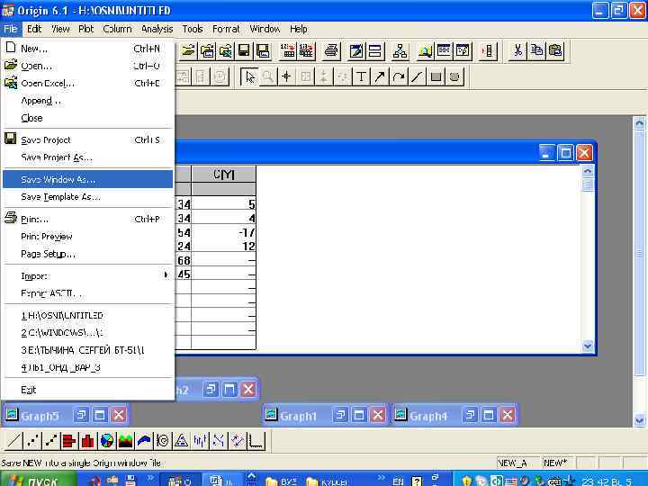Select Save Window As menu entry

click(x=87, y=179)
